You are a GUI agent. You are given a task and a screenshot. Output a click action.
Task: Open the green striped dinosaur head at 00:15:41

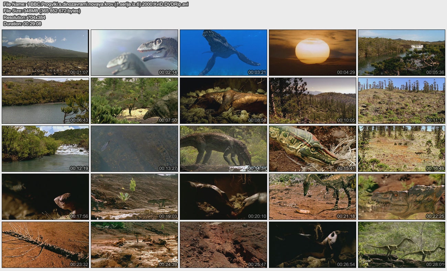coord(312,149)
